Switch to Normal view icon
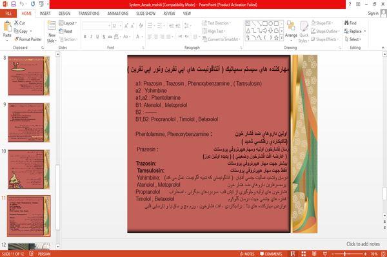387x257 pixels. 293,254
